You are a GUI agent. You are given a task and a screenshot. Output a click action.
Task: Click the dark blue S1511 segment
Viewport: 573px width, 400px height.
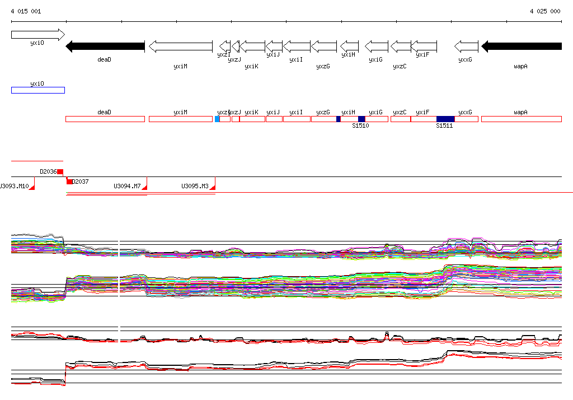[445, 119]
